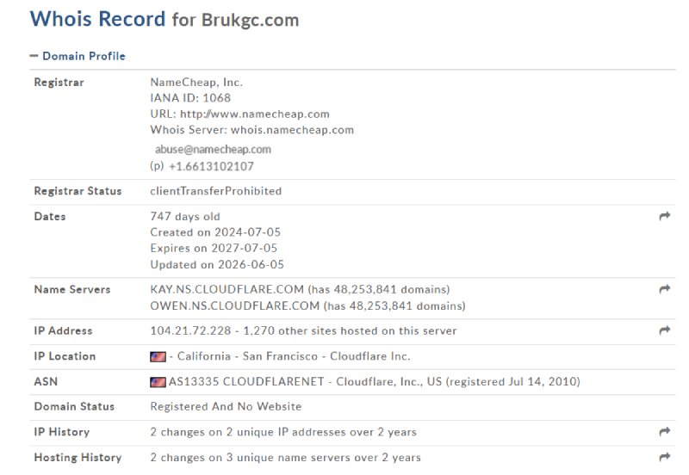The image size is (689, 475).
Task: Click whois.namecheap.com Whois Server text
Action: point(292,130)
